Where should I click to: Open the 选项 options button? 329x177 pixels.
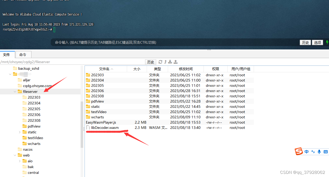(x=317, y=42)
